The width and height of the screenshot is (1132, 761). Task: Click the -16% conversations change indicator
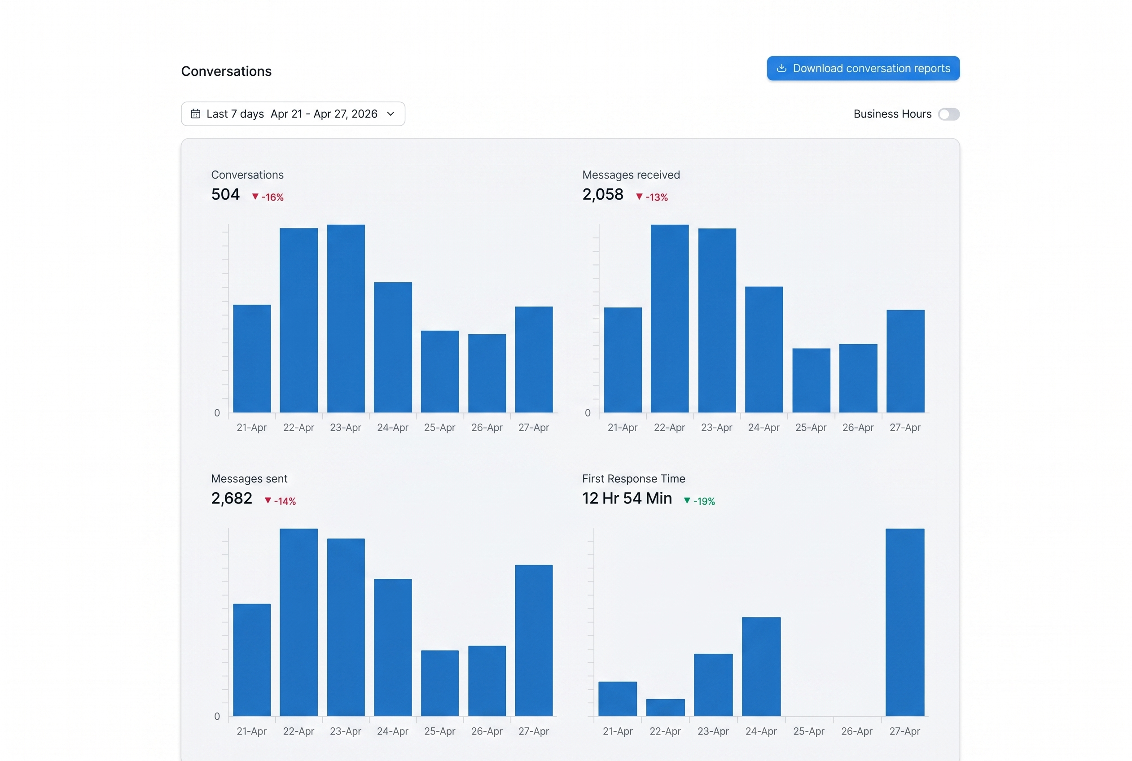point(268,197)
